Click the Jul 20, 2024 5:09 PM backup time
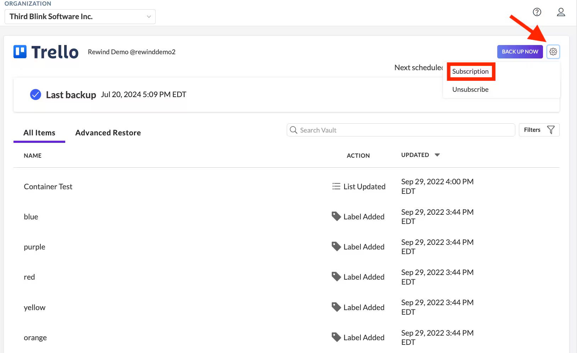577x353 pixels. 144,94
